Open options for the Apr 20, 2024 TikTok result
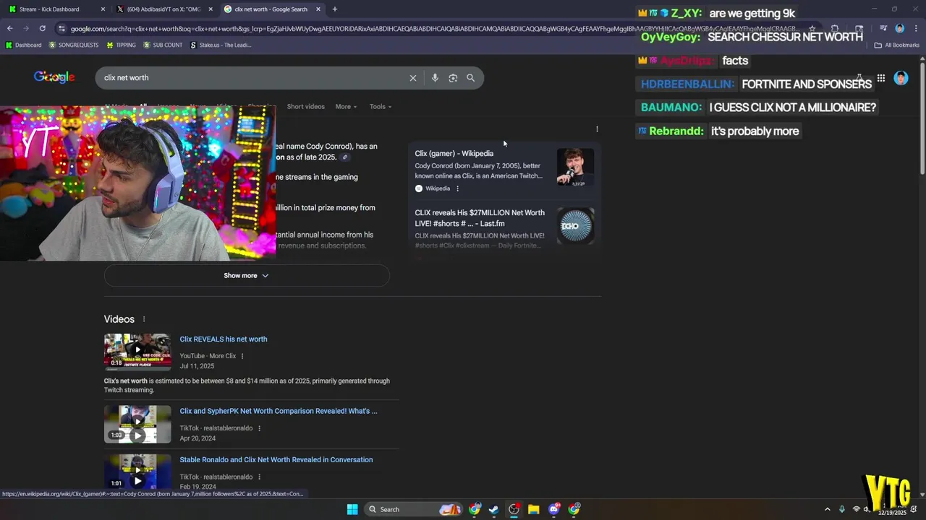 point(259,428)
